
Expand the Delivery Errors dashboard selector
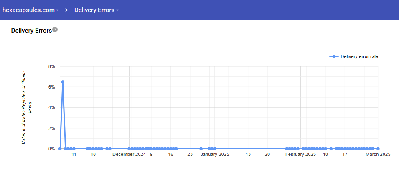[96, 10]
